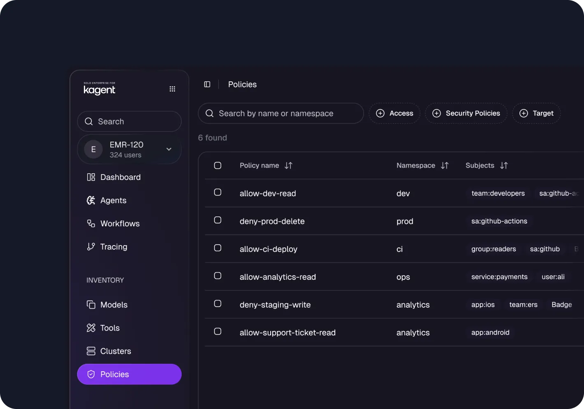584x409 pixels.
Task: Check the allow-ci-deploy row checkbox
Action: 218,248
